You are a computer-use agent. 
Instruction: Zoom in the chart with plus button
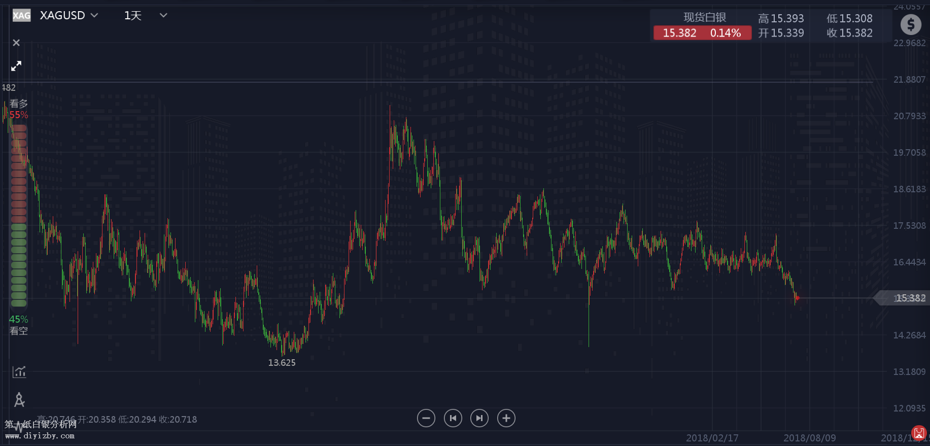(x=506, y=418)
